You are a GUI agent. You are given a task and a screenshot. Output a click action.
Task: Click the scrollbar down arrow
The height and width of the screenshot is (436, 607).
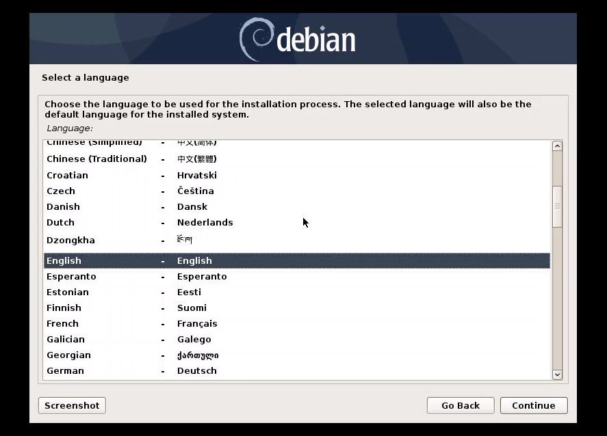click(x=556, y=374)
